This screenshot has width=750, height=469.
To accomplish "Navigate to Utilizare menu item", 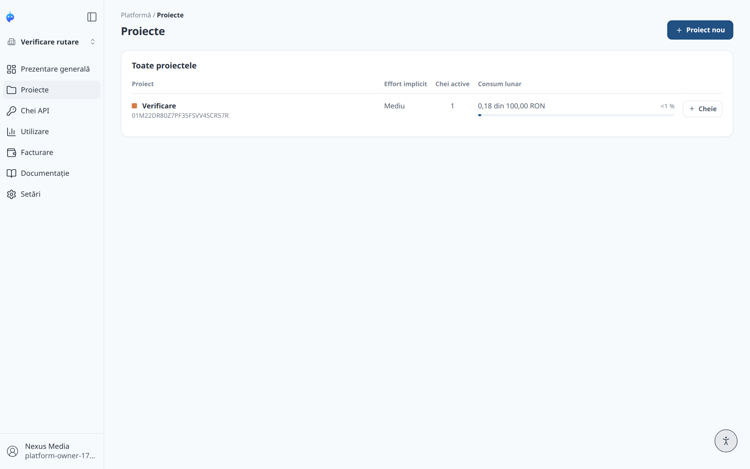I will (52, 132).
